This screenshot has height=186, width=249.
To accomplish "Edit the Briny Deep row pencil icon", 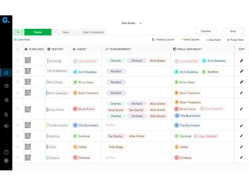I will [242, 82].
